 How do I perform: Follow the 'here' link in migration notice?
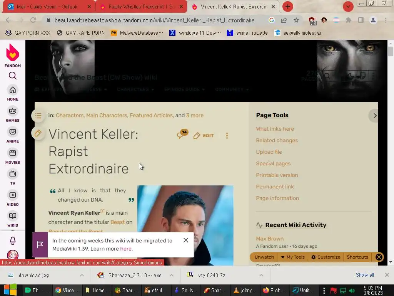[126, 249]
